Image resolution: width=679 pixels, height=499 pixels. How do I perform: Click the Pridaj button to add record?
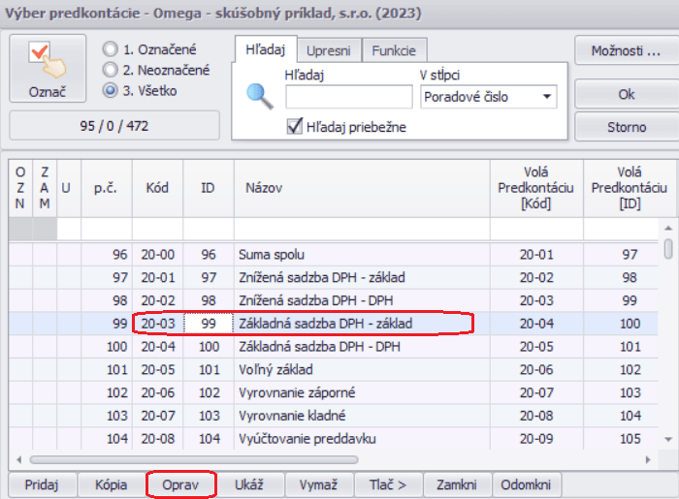[x=42, y=484]
